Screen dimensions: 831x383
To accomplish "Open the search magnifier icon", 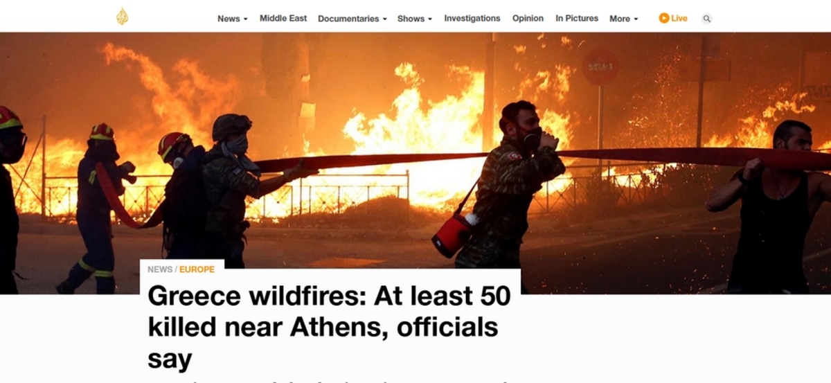I will point(706,19).
